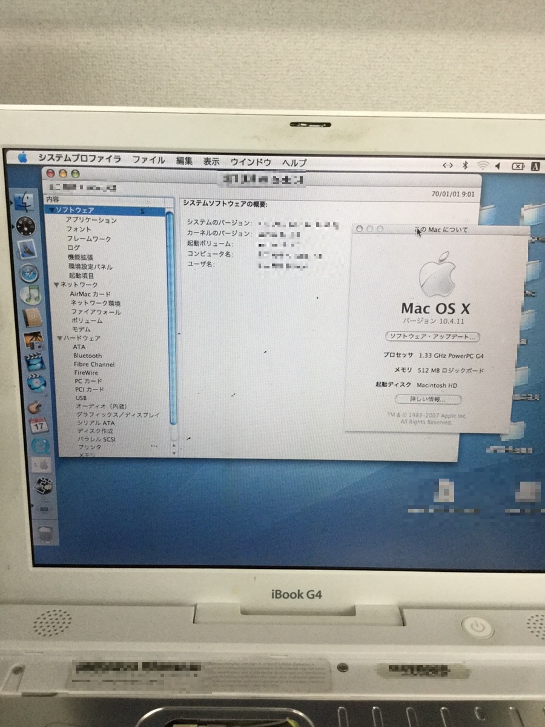The width and height of the screenshot is (545, 727).
Task: Select ボリューム in the list
Action: pyautogui.click(x=87, y=320)
